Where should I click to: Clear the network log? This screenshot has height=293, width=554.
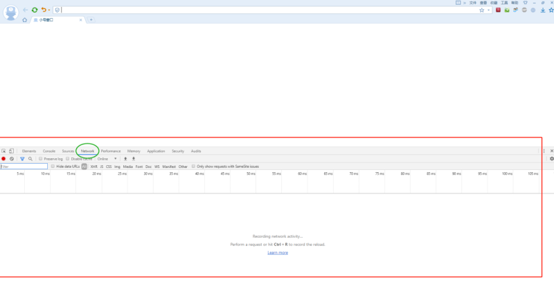pos(12,159)
